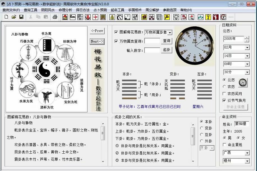Image resolution: width=257 pixels, height=171 pixels.
Task: Uncheck the 图解梅花易数 checkbox
Action: click(x=116, y=32)
